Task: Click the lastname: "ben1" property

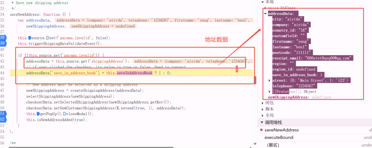Action: coord(291,47)
